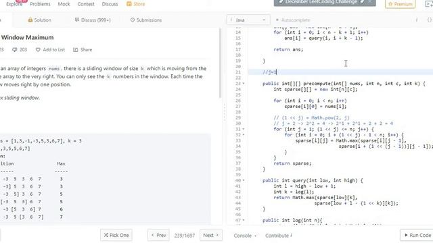Go to next problem with Next

(211, 235)
